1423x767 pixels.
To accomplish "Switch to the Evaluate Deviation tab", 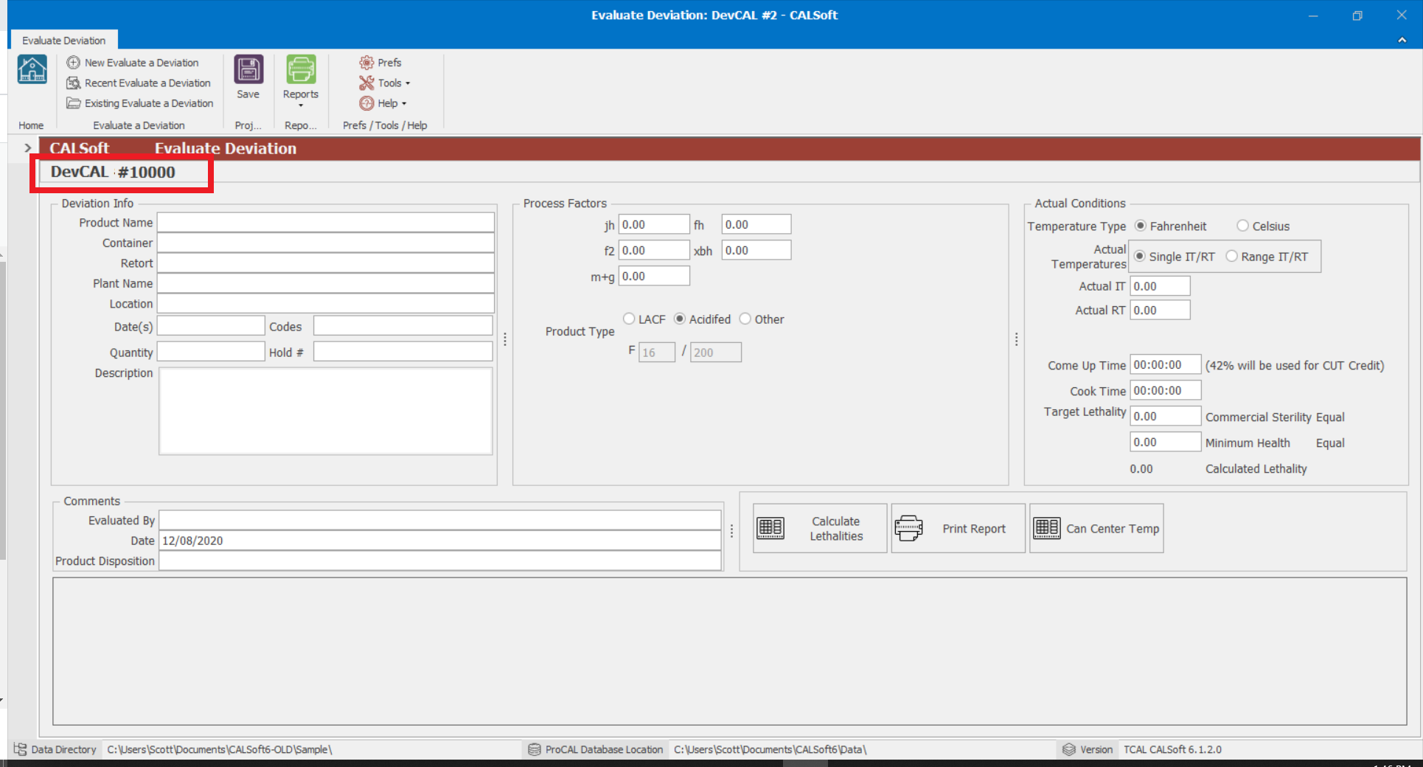I will [63, 41].
